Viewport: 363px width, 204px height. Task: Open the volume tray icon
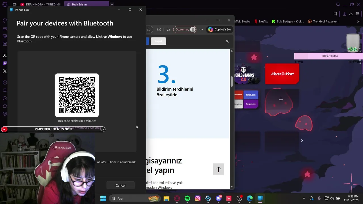(332, 198)
